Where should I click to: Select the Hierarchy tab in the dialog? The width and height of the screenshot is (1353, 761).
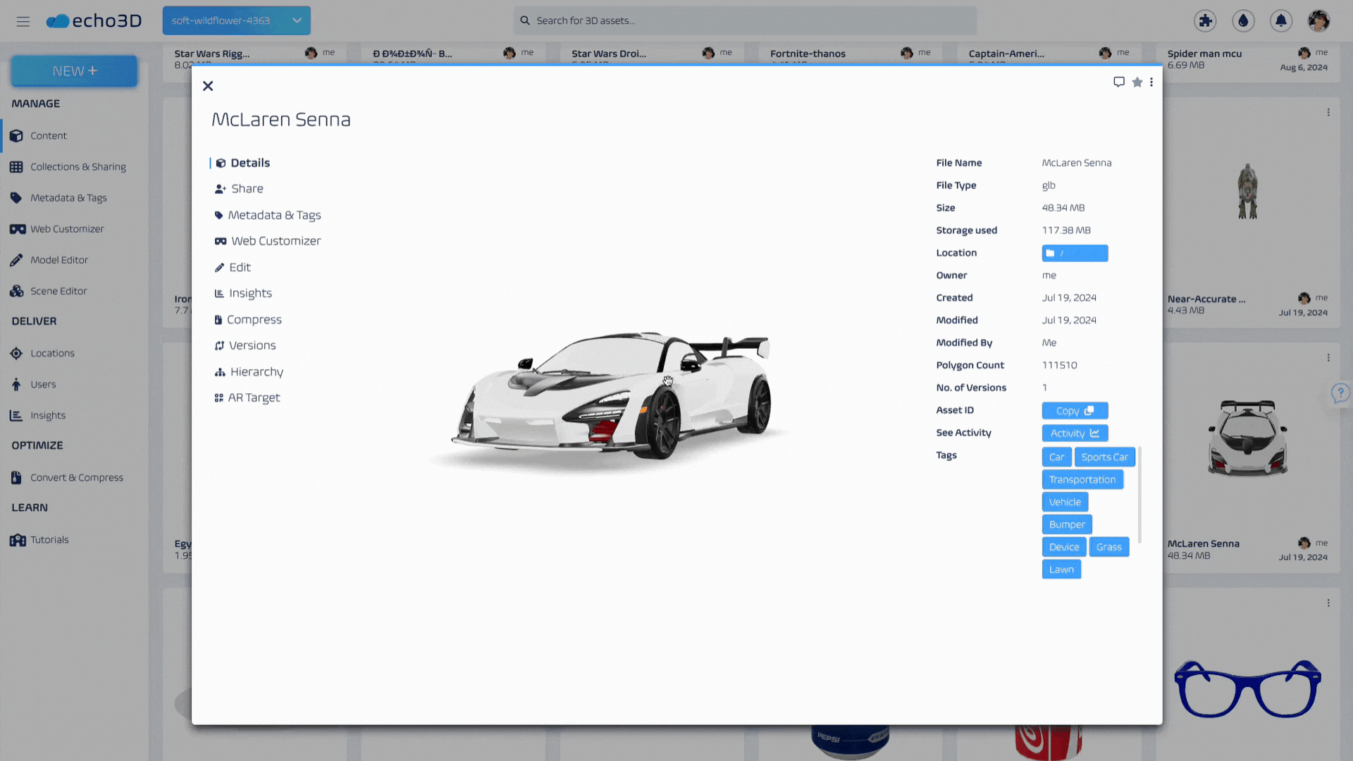pyautogui.click(x=249, y=371)
